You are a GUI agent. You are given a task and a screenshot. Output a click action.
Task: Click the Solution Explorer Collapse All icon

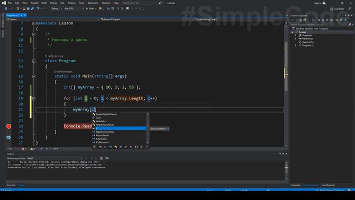pyautogui.click(x=327, y=20)
